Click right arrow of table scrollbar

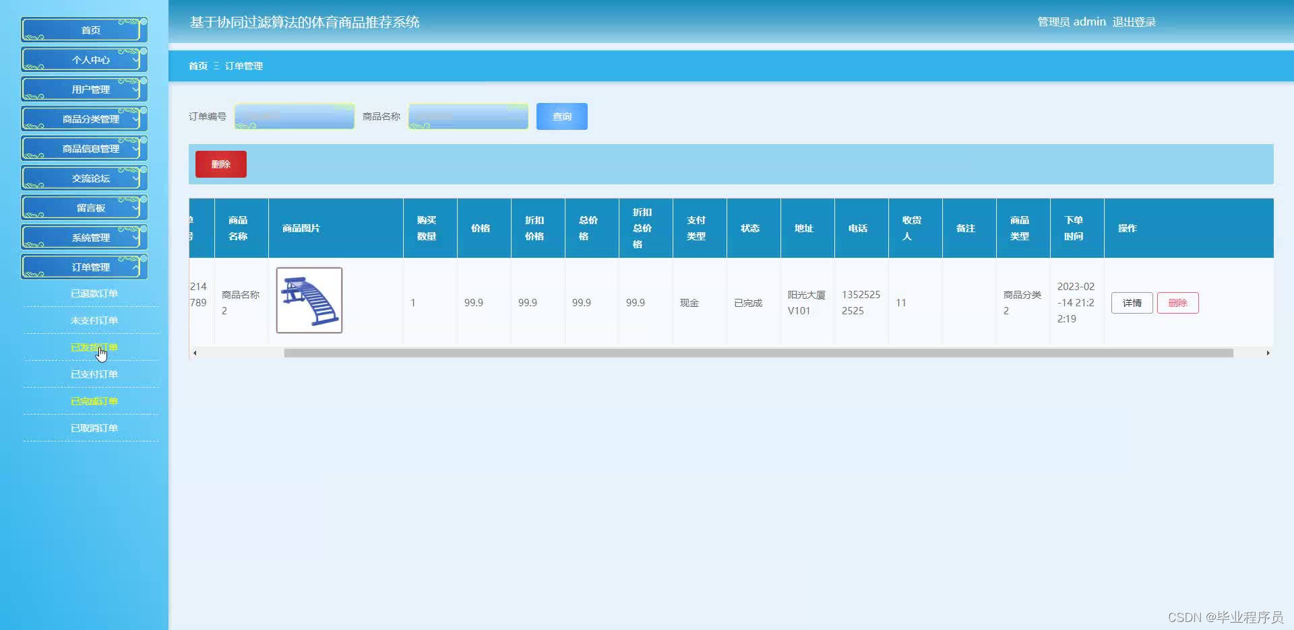[x=1268, y=353]
